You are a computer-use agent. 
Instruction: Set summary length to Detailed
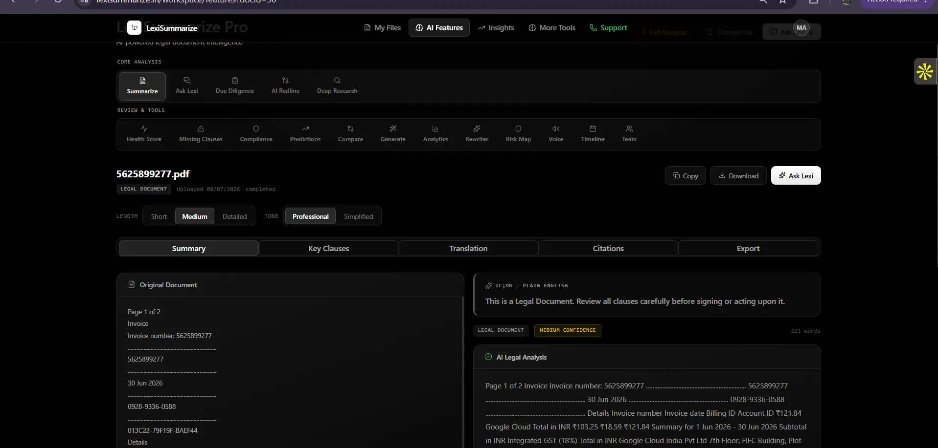[x=235, y=216]
